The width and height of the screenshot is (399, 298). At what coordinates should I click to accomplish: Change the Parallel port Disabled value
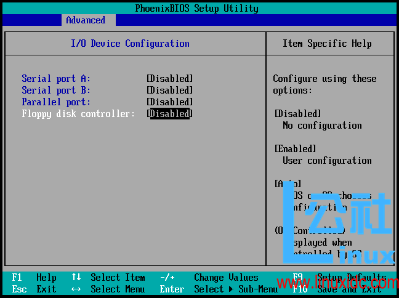170,102
